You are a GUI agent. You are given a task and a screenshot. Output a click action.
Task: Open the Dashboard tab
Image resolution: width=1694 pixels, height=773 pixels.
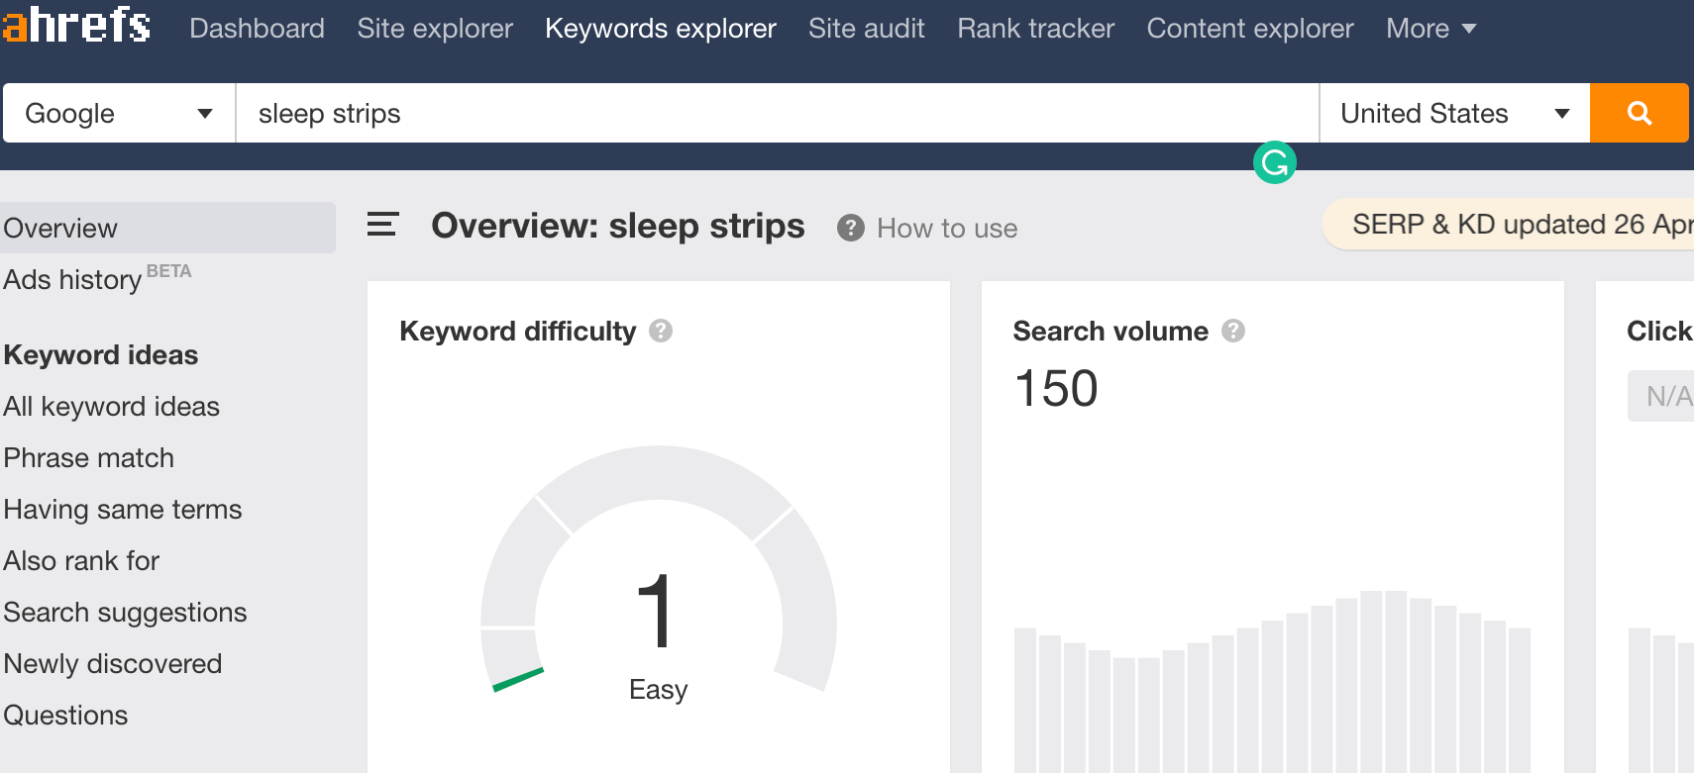(257, 29)
